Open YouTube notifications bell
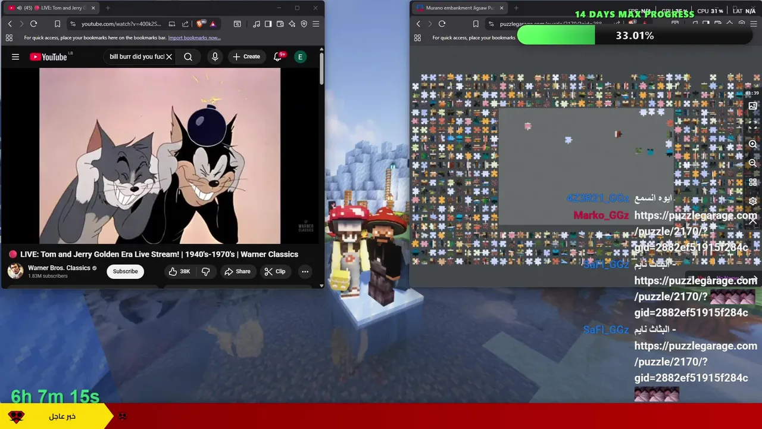Image resolution: width=762 pixels, height=429 pixels. pos(277,57)
